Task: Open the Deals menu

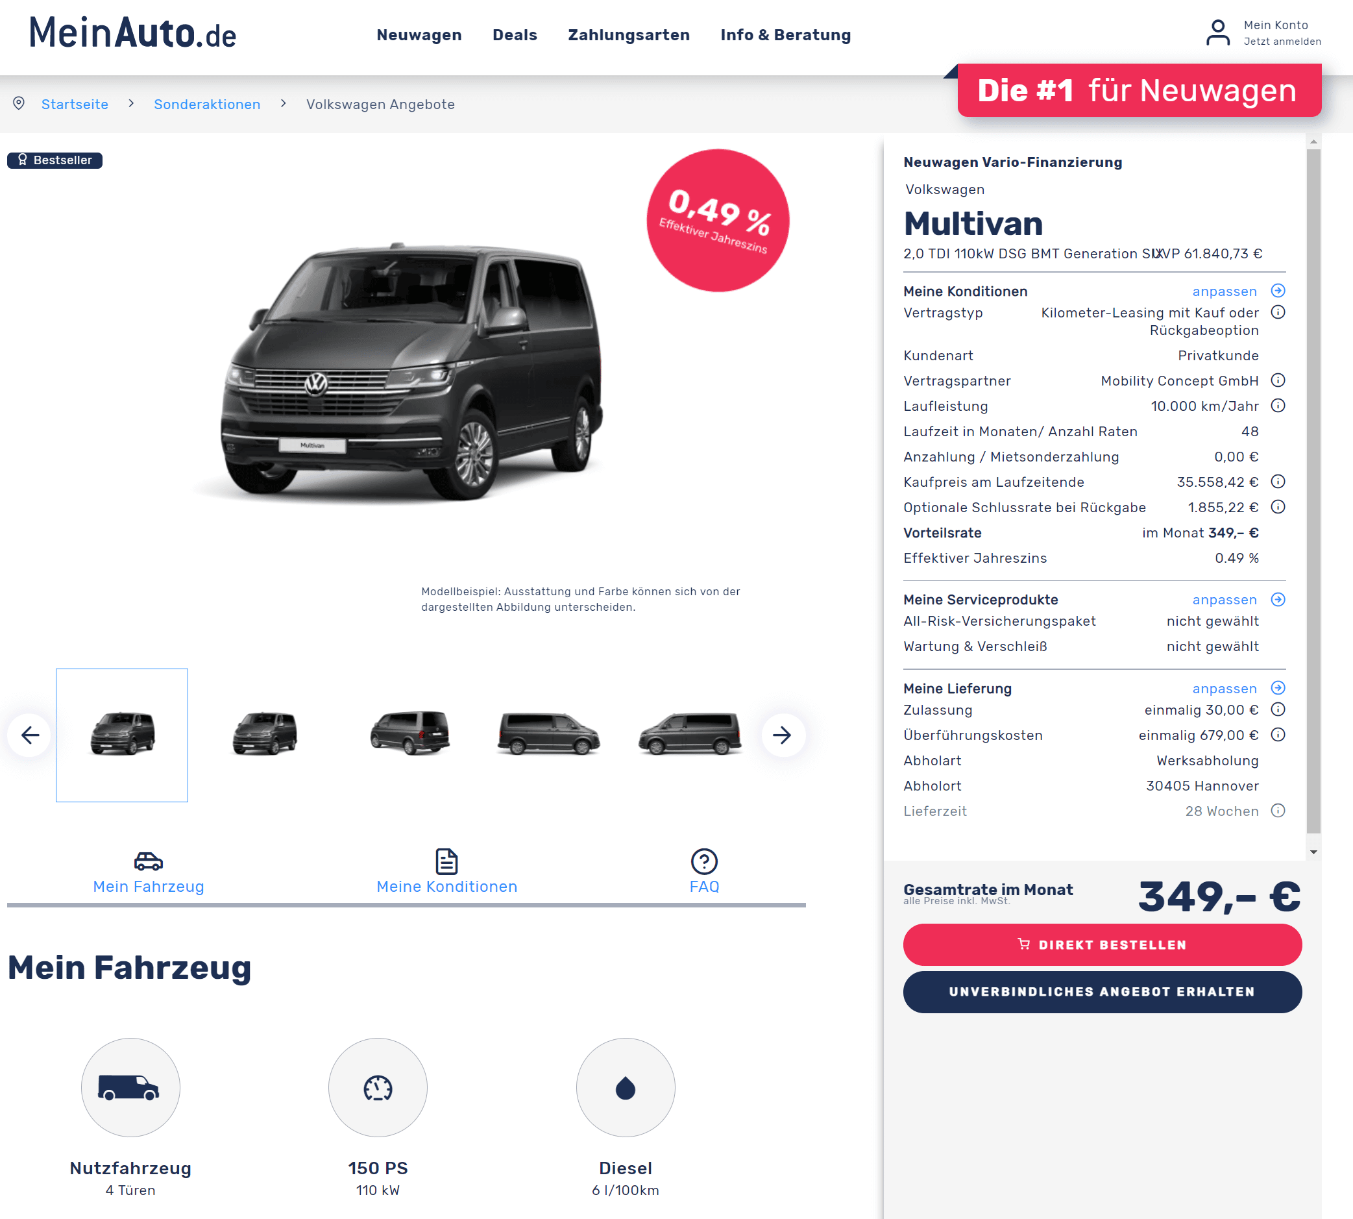Action: point(515,35)
